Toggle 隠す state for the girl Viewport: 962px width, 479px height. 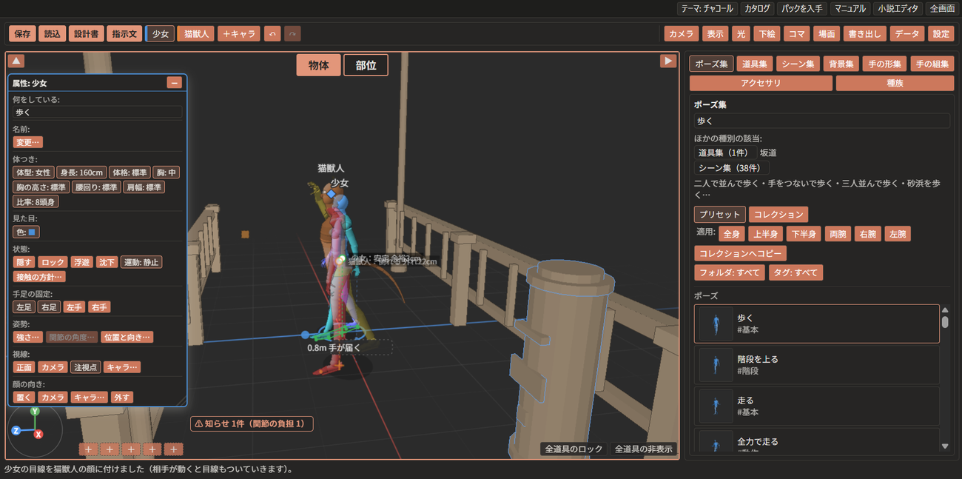(x=24, y=262)
